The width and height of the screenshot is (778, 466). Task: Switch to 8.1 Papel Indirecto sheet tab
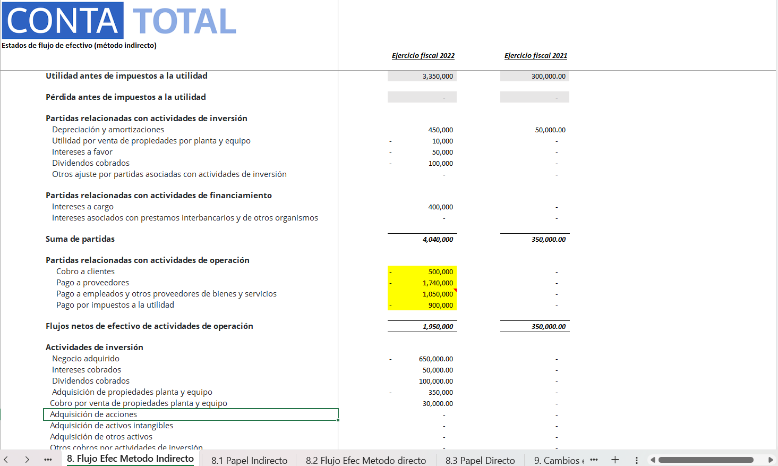click(x=249, y=460)
